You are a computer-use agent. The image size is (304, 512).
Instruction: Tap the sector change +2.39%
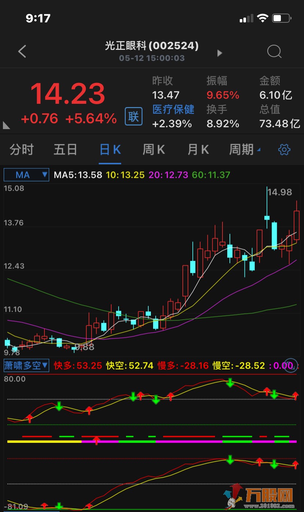172,124
